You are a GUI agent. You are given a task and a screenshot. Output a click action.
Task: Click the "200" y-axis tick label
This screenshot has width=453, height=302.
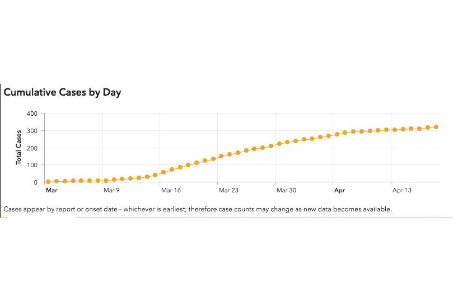coord(32,148)
